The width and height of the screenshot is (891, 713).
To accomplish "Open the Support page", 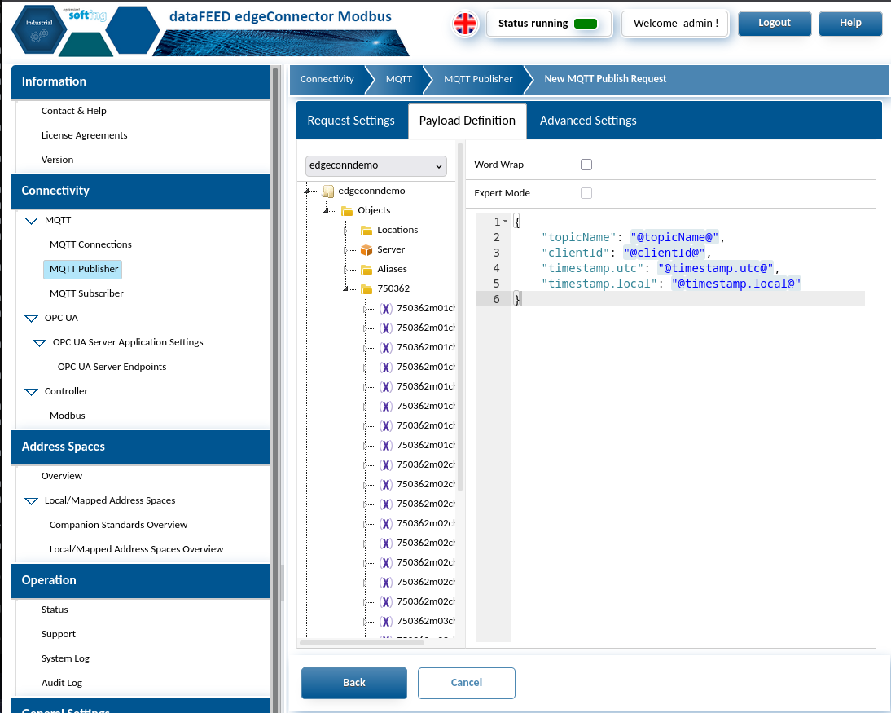I will [58, 634].
